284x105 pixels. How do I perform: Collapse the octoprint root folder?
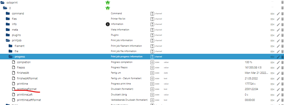3,3
